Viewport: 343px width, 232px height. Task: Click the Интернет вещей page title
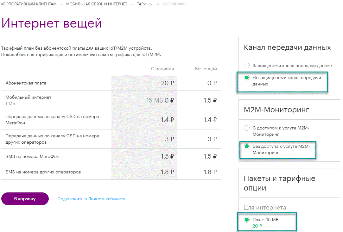point(52,24)
